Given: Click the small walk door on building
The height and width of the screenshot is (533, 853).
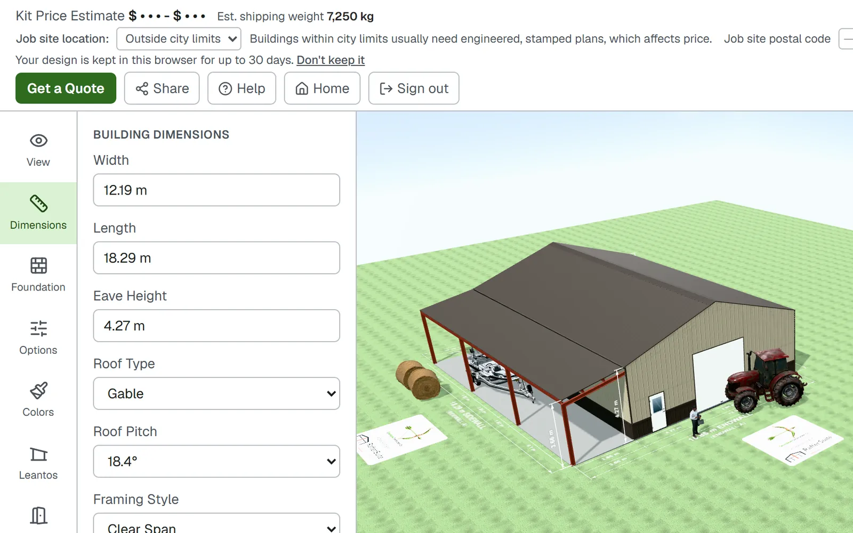Looking at the screenshot, I should (658, 411).
